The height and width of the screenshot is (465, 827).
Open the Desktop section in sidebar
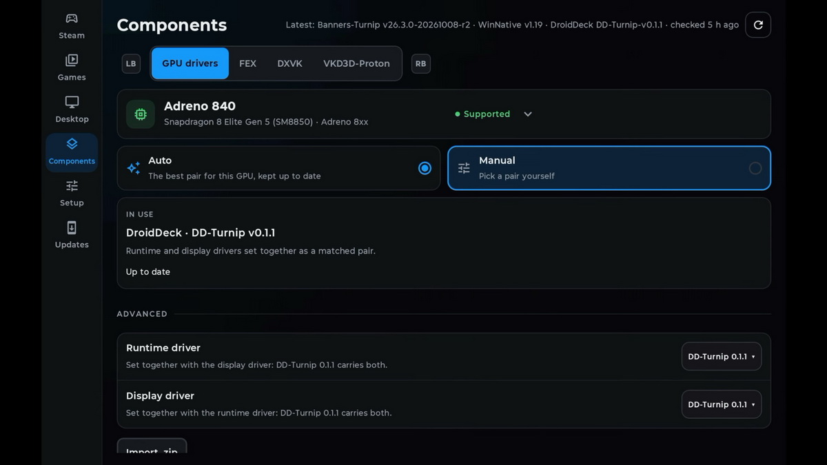pyautogui.click(x=72, y=110)
